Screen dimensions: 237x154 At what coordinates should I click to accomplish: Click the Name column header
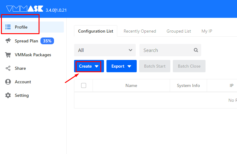pos(131,85)
